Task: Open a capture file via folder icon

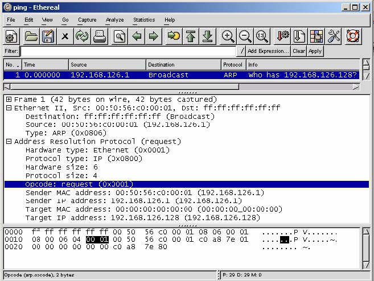Action: [31, 36]
